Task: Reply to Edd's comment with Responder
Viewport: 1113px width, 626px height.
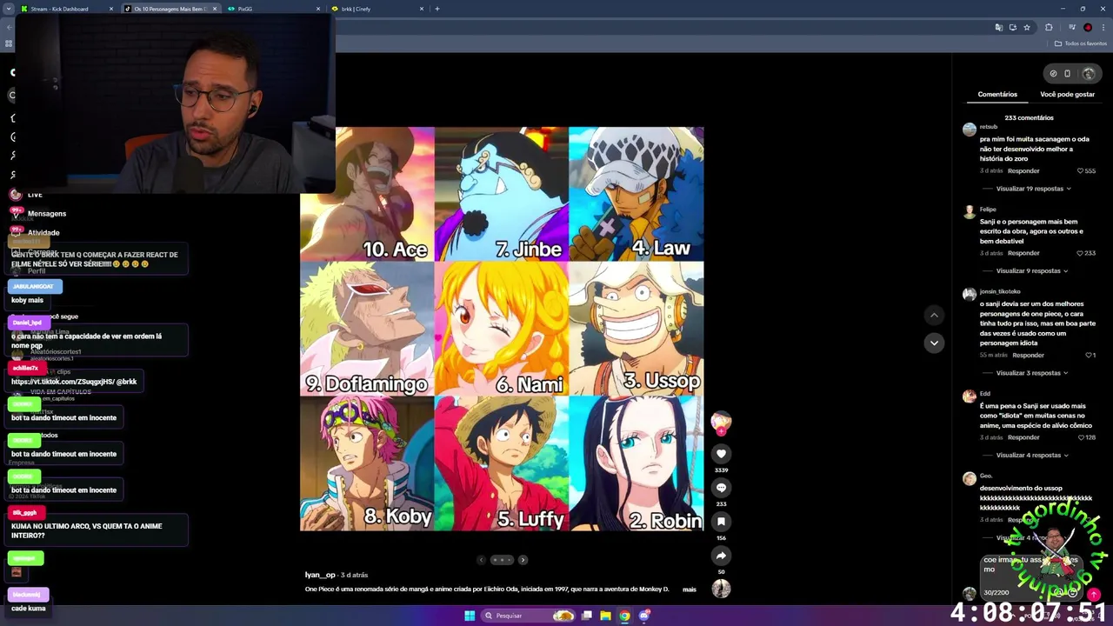Action: pyautogui.click(x=1023, y=437)
